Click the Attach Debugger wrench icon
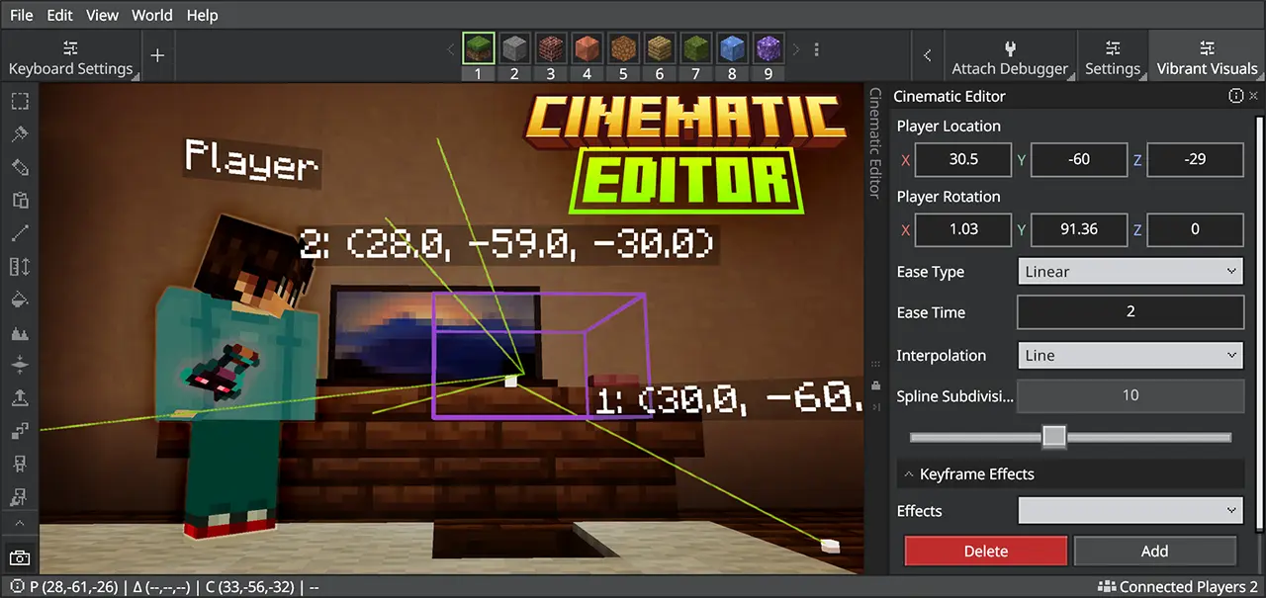Viewport: 1266px width, 598px height. tap(1009, 48)
